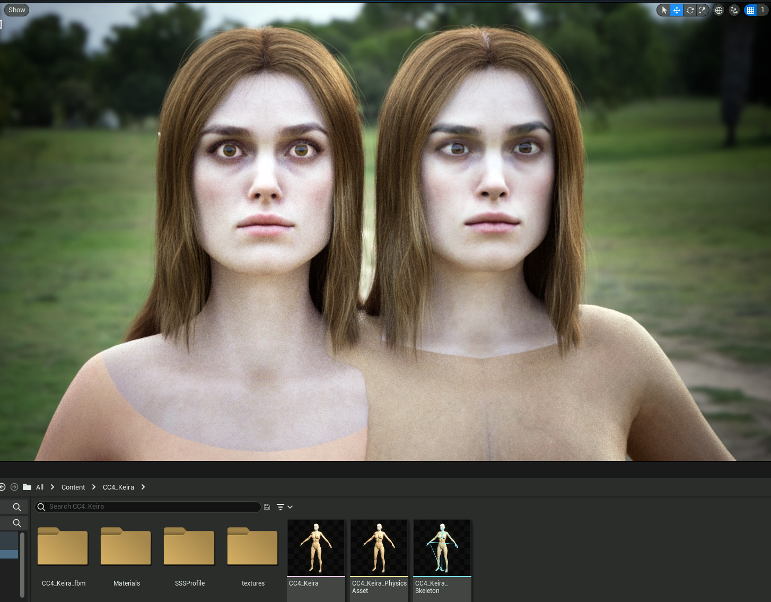Screen dimensions: 771x602
Task: Open the viewport Show menu
Action: pyautogui.click(x=16, y=10)
